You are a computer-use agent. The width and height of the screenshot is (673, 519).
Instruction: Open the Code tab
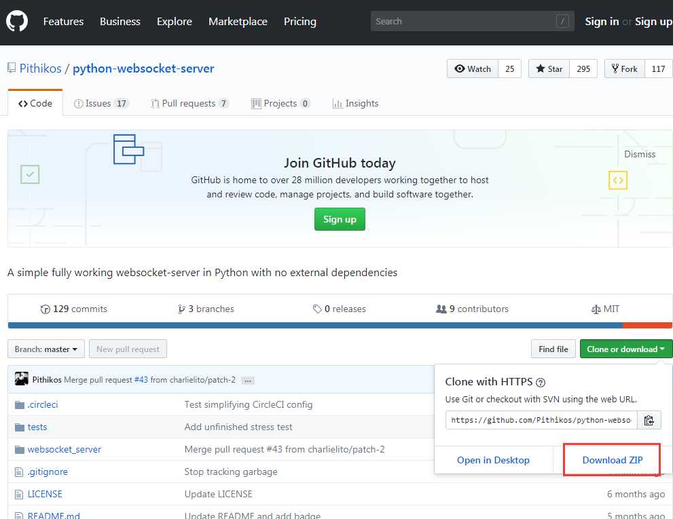point(35,103)
